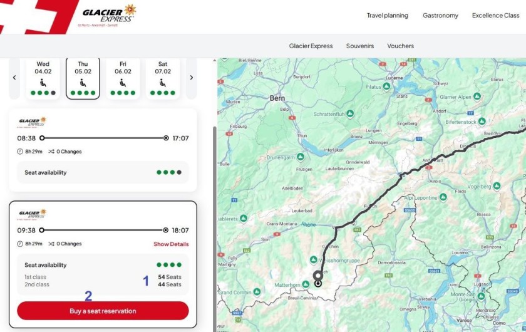Go to previous dates with left arrow
Screen dimensions: 526x332
14,78
